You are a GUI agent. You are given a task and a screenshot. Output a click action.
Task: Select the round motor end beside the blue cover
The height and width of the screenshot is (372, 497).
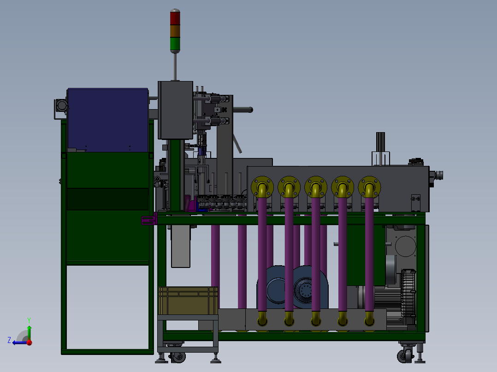(61, 105)
